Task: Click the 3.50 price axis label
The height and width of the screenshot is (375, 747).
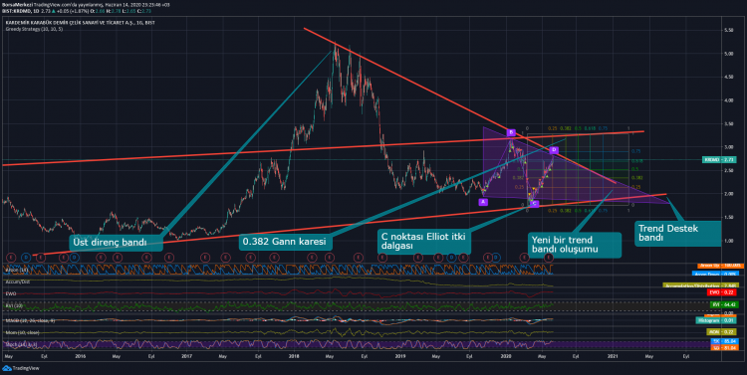Action: click(x=728, y=123)
